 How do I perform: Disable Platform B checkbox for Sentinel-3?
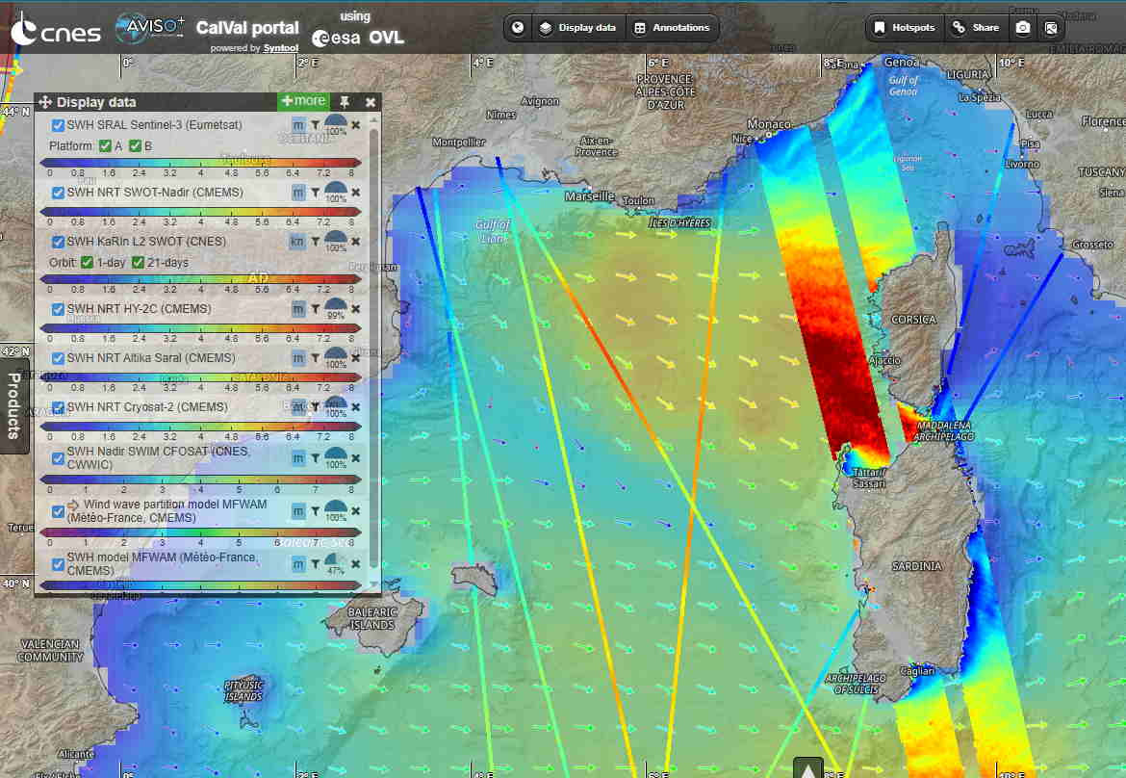pos(136,146)
